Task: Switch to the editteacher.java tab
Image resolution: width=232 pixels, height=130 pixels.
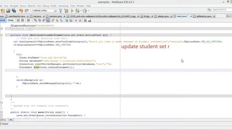Action: coord(204,16)
